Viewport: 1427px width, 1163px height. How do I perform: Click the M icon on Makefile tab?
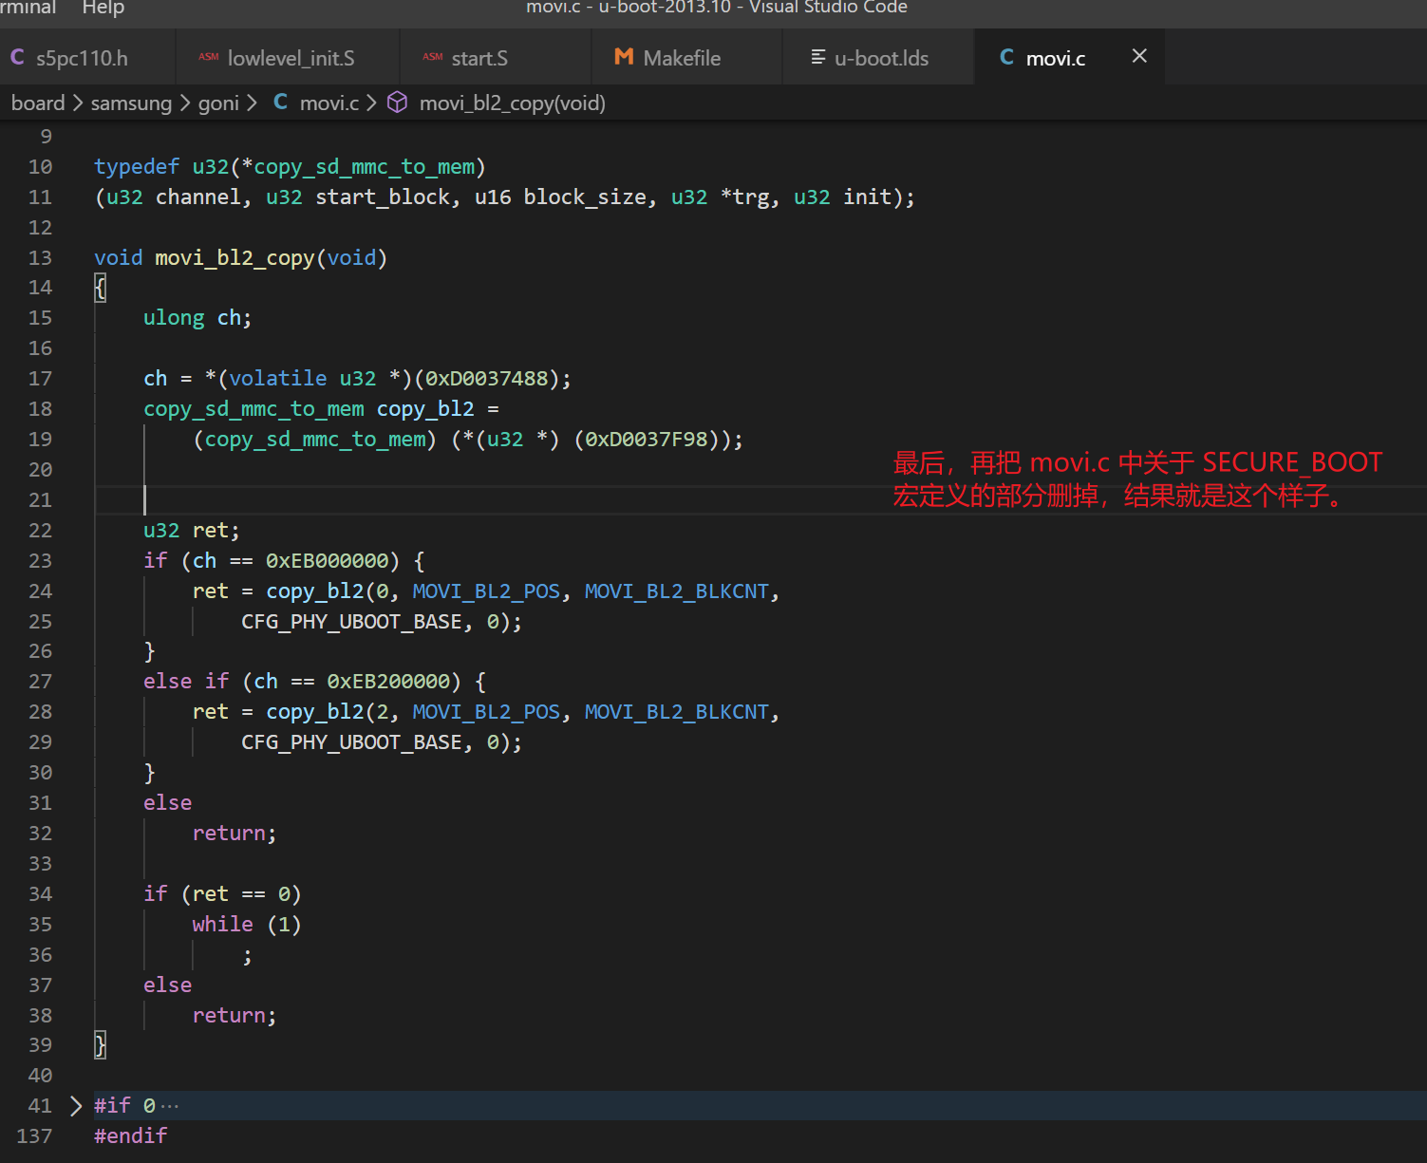coord(624,57)
